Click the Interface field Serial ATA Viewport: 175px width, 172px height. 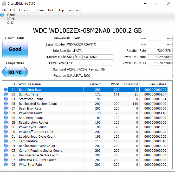tap(90, 51)
